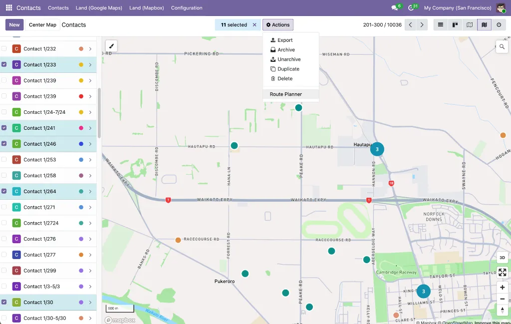This screenshot has width=511, height=324.
Task: Zoom out of the map
Action: pos(502,299)
